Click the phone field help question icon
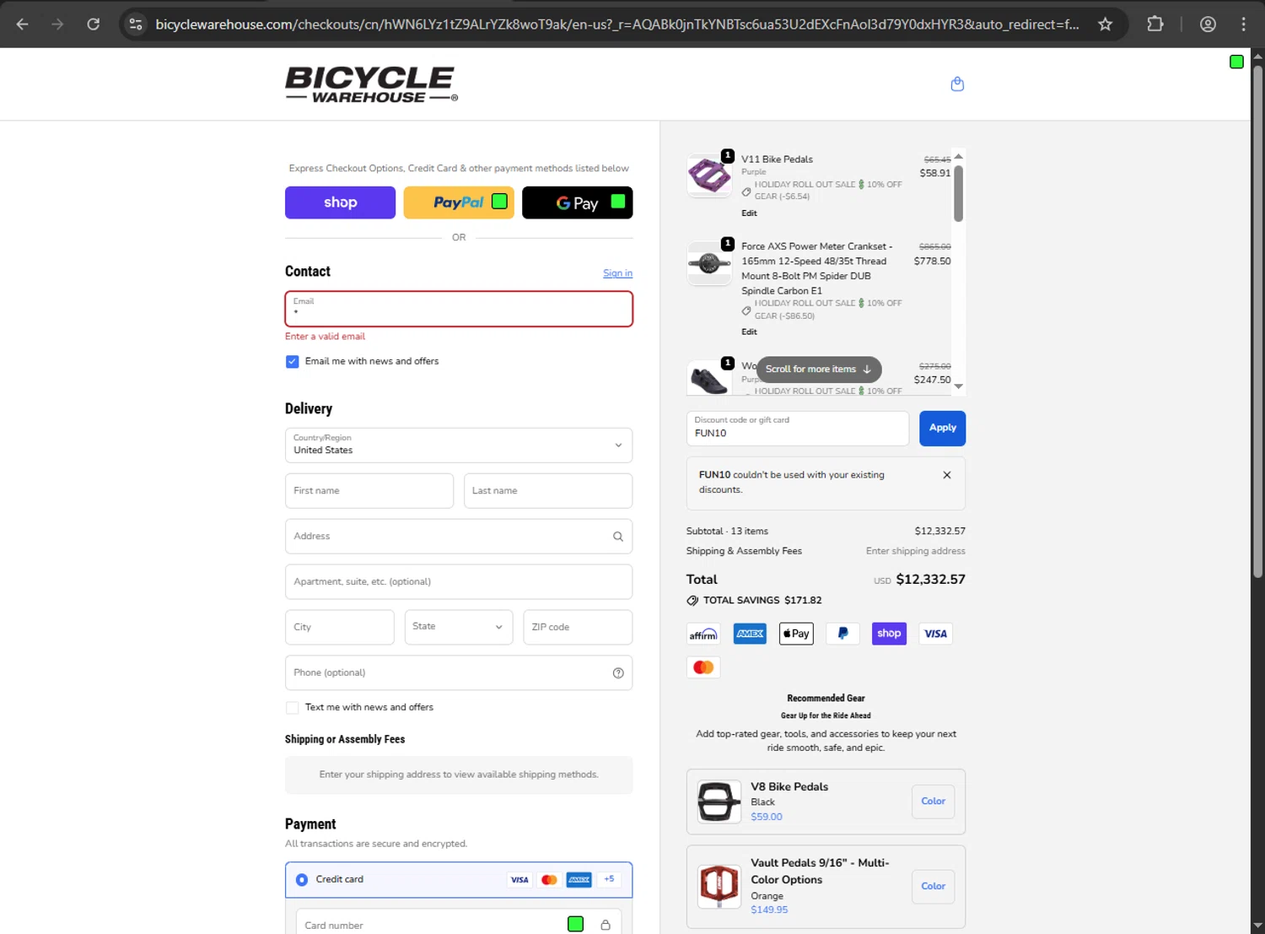Viewport: 1265px width, 934px height. (x=618, y=672)
